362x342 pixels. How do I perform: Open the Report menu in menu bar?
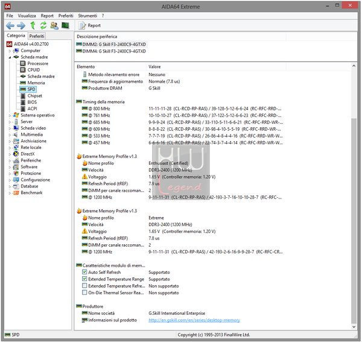[47, 16]
